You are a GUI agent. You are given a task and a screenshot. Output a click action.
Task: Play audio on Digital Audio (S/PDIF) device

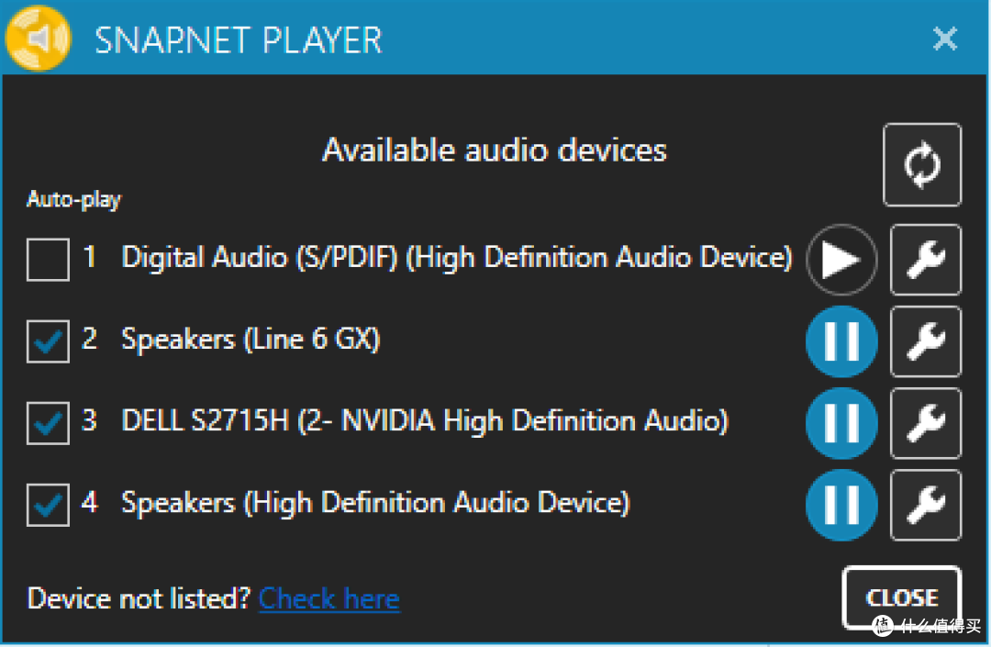[841, 261]
